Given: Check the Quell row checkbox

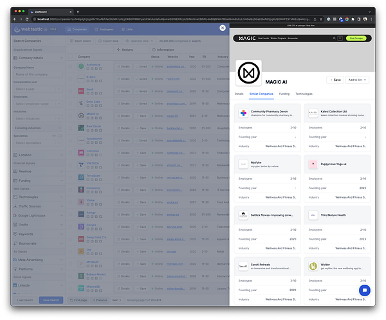Looking at the screenshot, I should (70, 91).
